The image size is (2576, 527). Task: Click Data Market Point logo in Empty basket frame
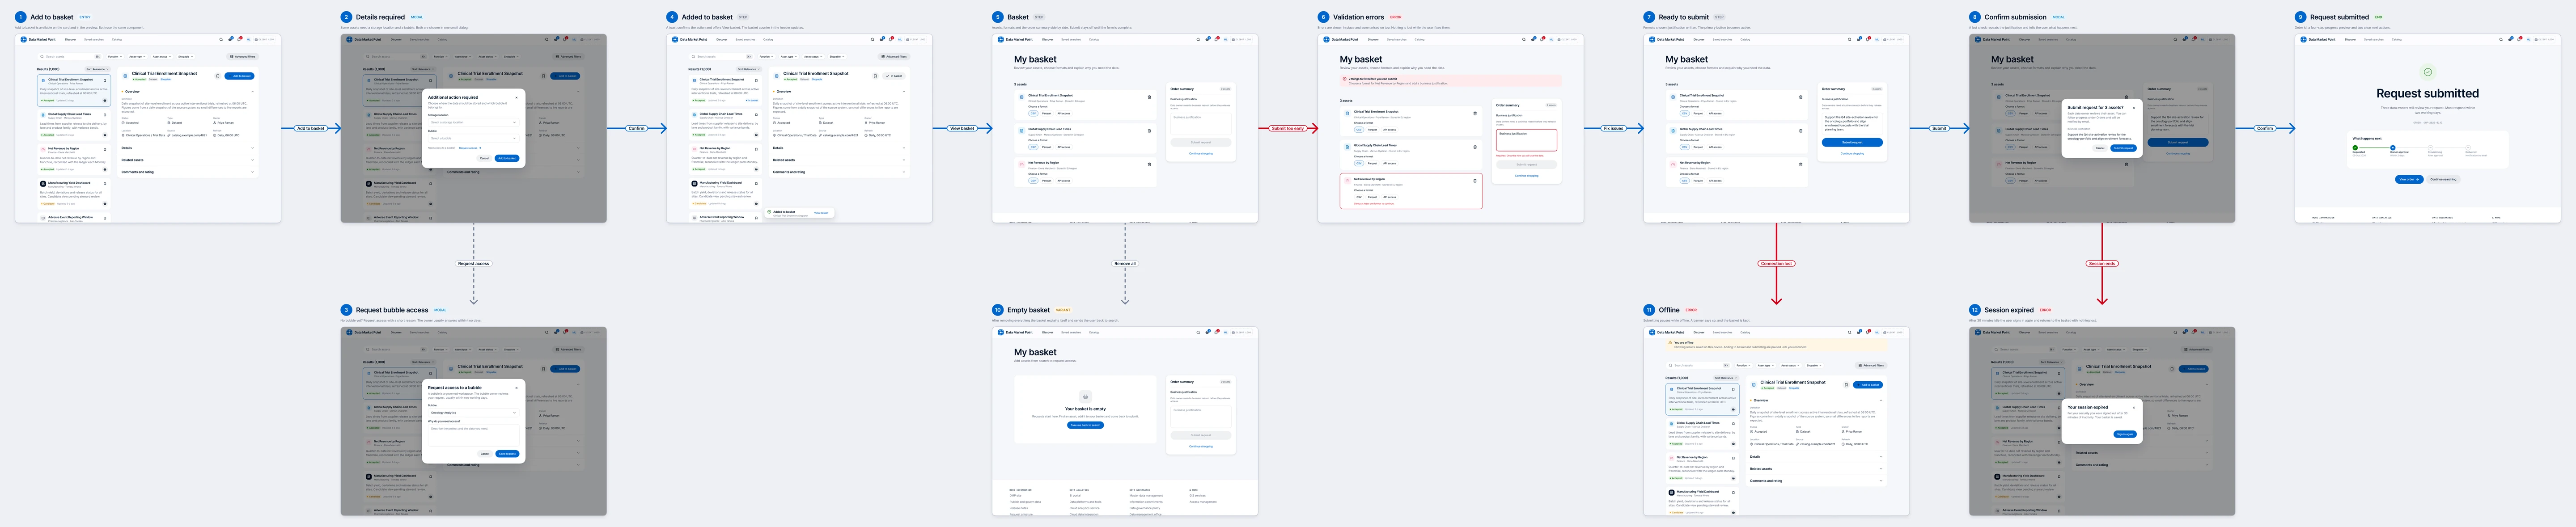[1015, 333]
